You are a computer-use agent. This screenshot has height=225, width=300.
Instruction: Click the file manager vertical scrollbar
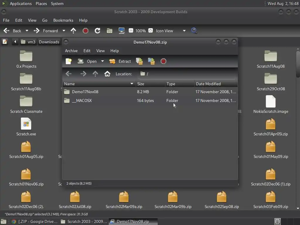(298, 64)
